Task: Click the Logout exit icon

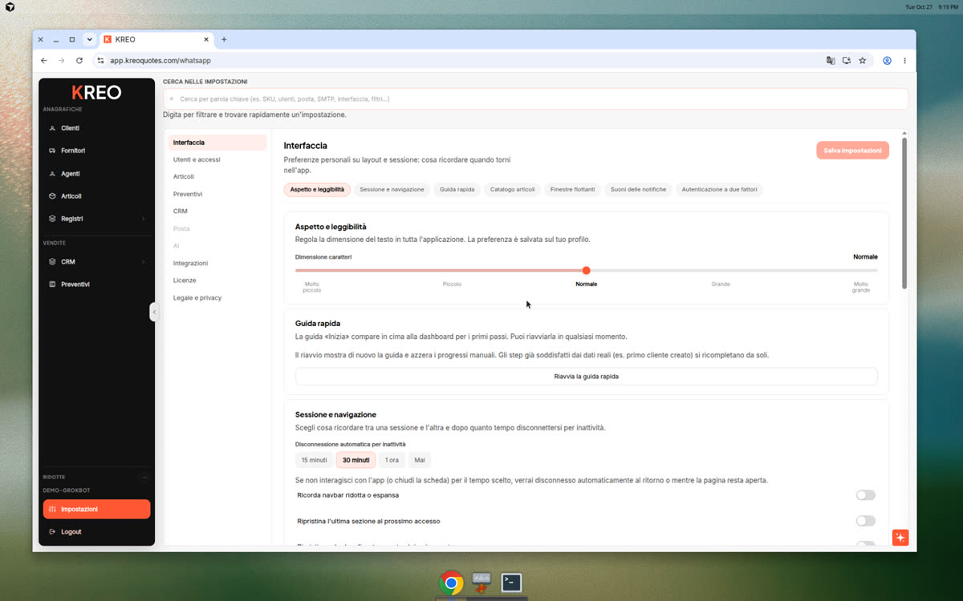Action: [x=52, y=532]
